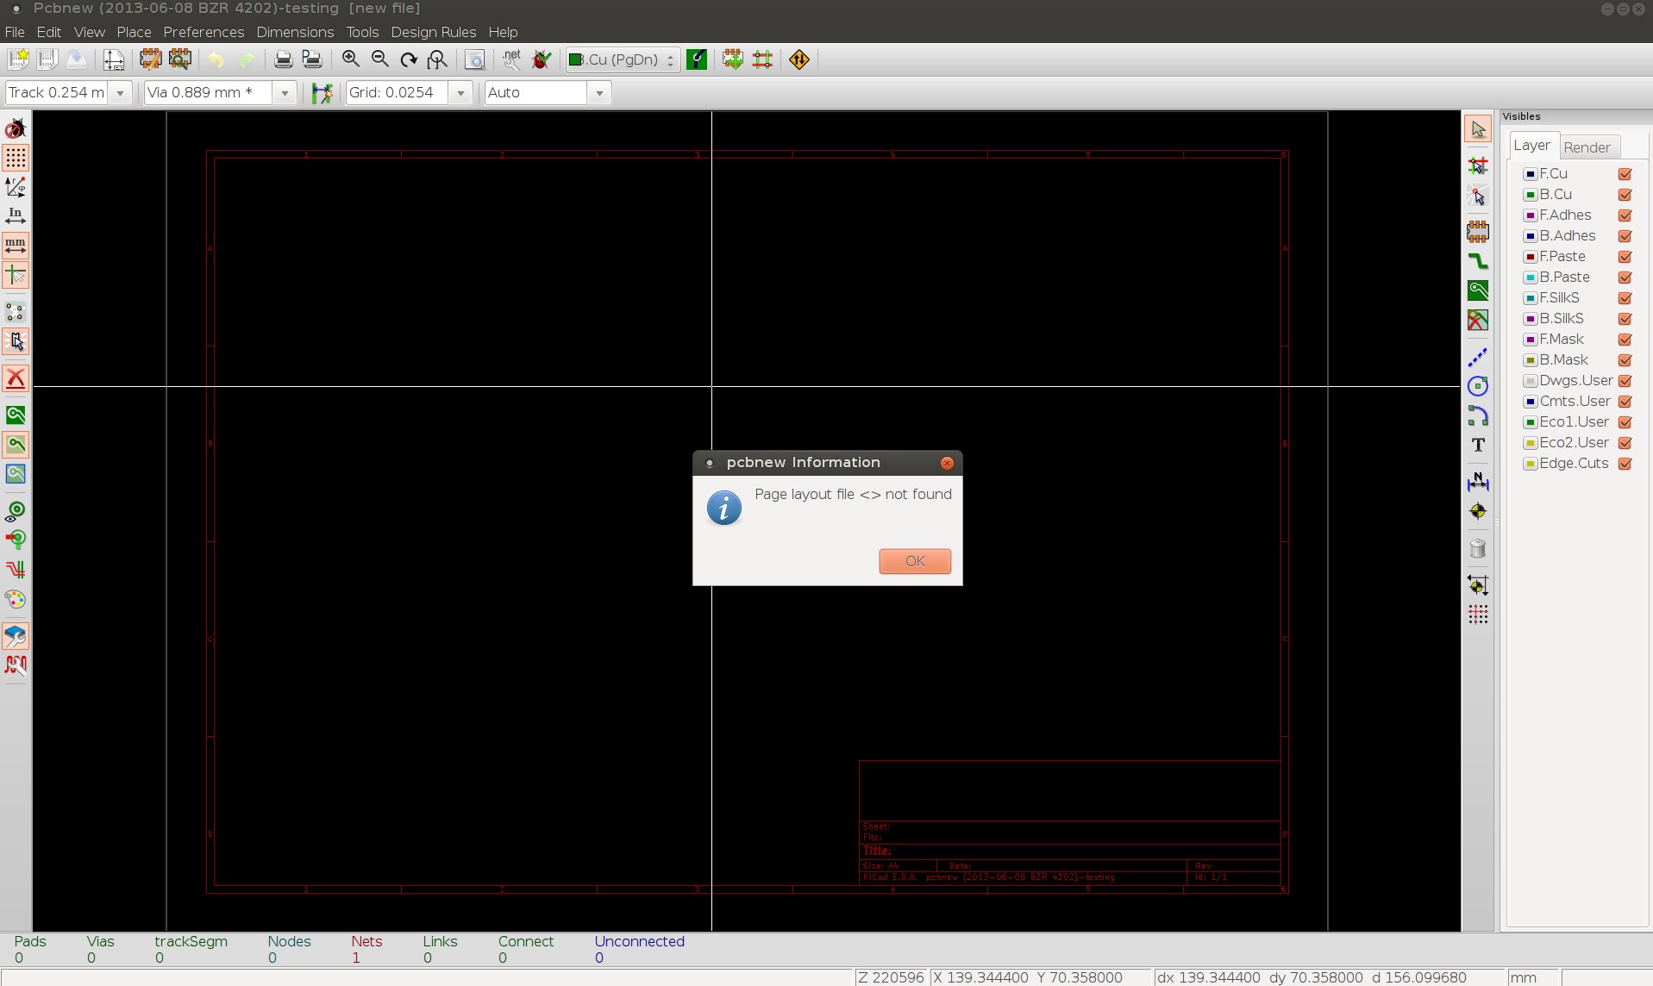The height and width of the screenshot is (986, 1653).
Task: Select the Add tracks and vias tool
Action: tap(1478, 261)
